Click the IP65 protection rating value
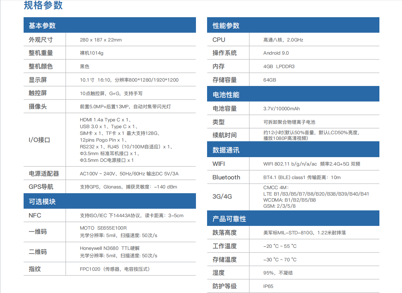This screenshot has width=402, height=293. click(x=268, y=286)
